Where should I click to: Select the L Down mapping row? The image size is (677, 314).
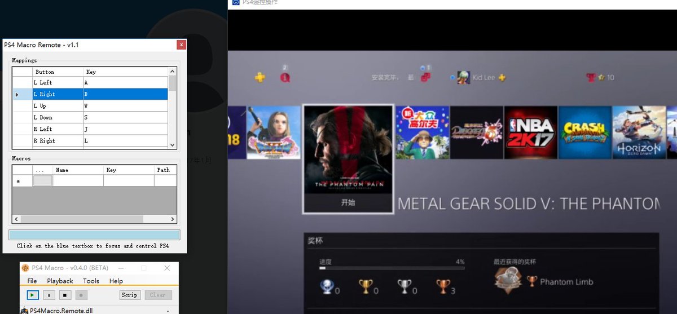pyautogui.click(x=90, y=117)
